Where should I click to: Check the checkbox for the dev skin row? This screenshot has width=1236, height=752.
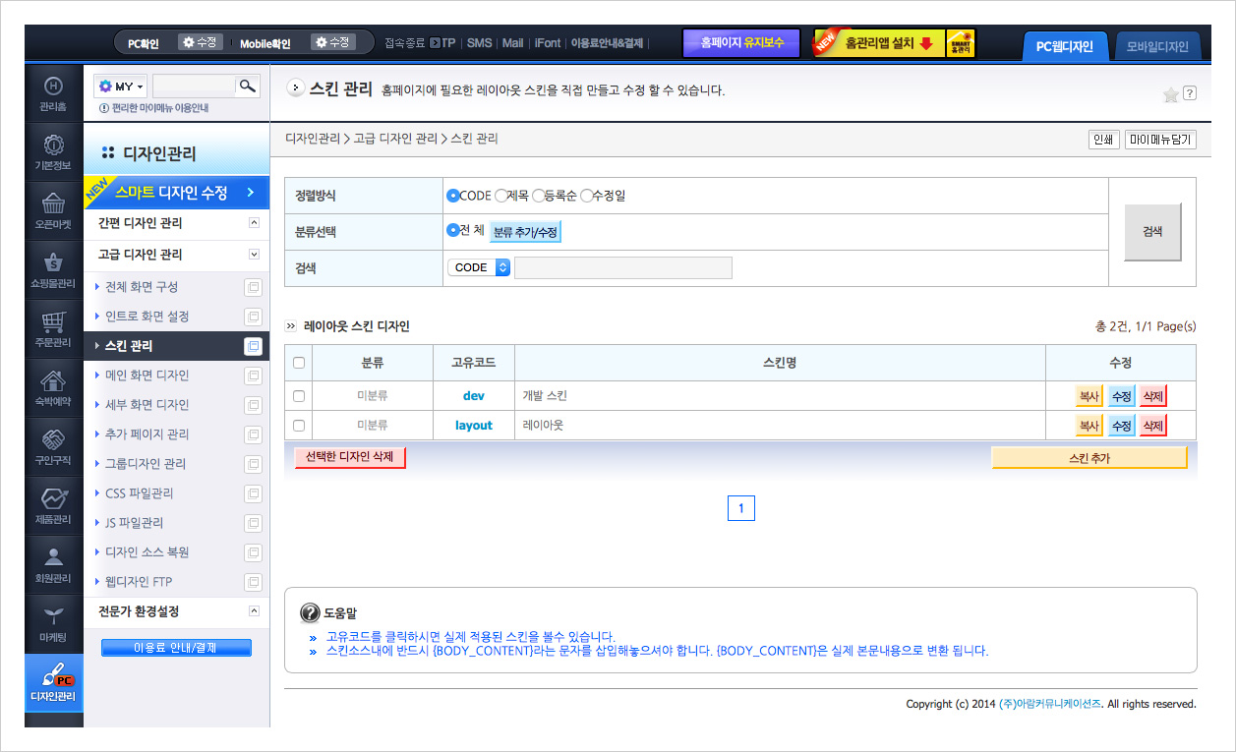point(298,396)
